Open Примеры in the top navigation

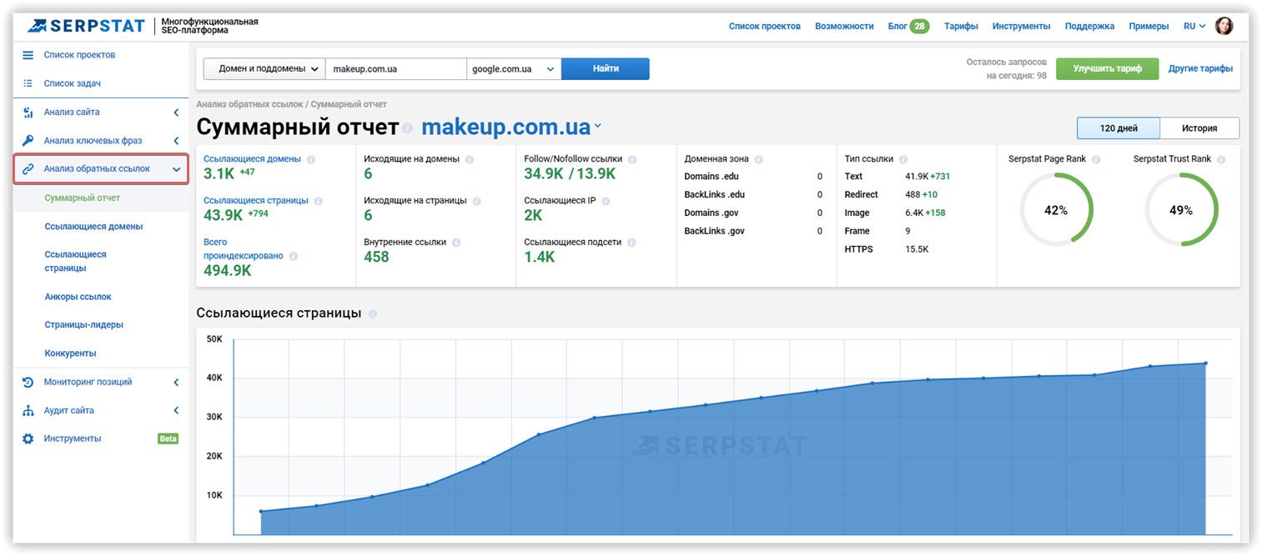(1149, 26)
